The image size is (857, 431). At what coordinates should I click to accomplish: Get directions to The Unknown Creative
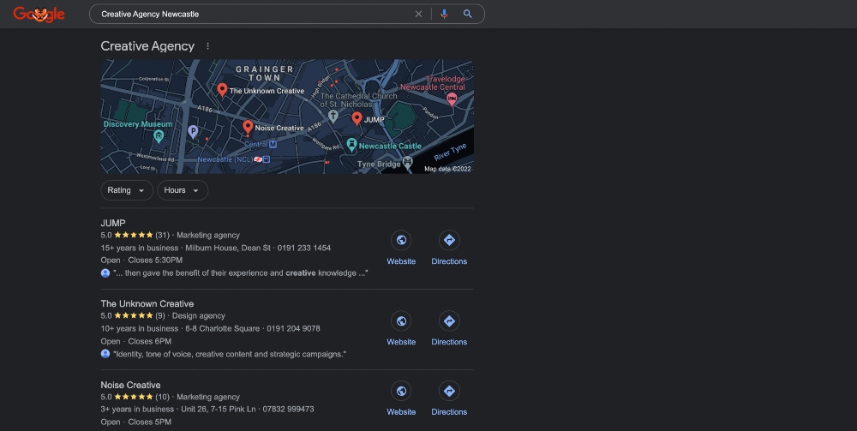coord(449,321)
